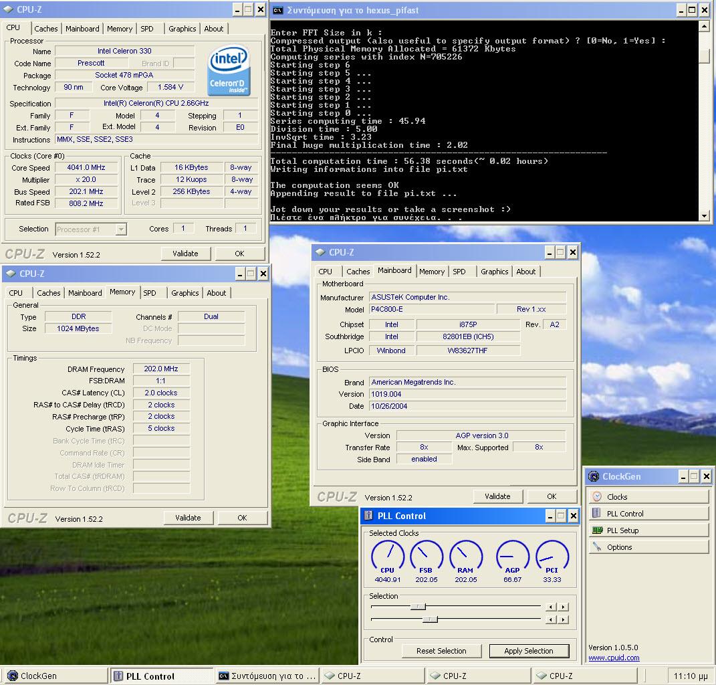Open Graphics tab in top-left CPU-Z window
The height and width of the screenshot is (685, 716).
point(183,29)
